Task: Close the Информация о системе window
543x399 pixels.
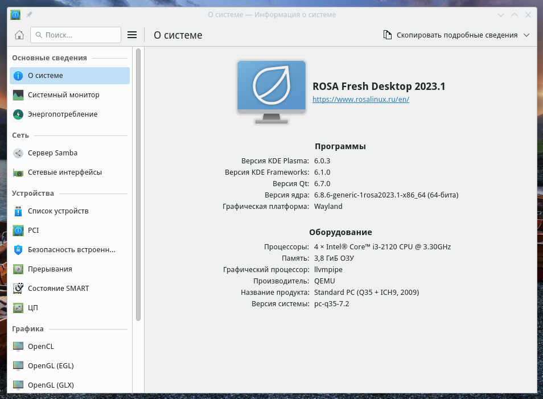Action: coord(528,15)
